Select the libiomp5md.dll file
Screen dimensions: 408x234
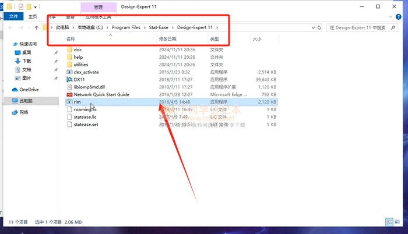(87, 86)
